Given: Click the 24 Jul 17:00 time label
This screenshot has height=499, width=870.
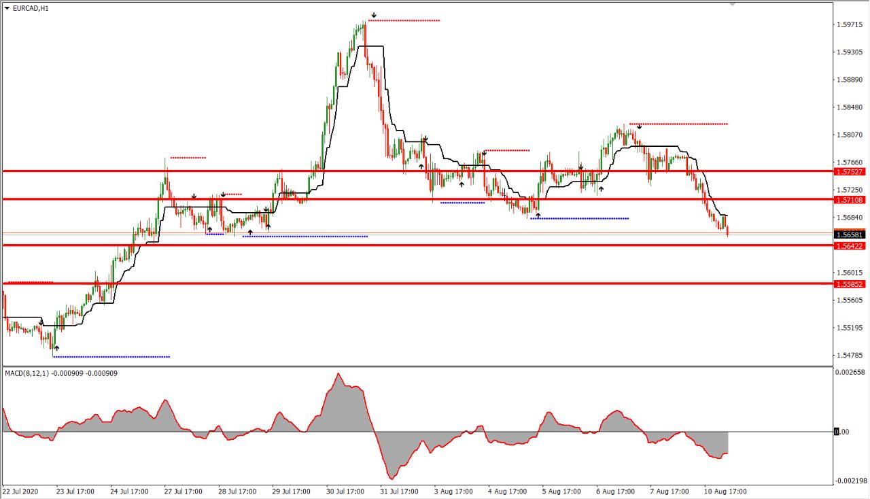Looking at the screenshot, I should pyautogui.click(x=129, y=491).
